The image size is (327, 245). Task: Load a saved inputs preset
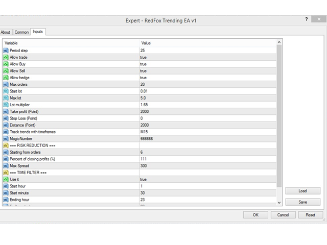303,191
